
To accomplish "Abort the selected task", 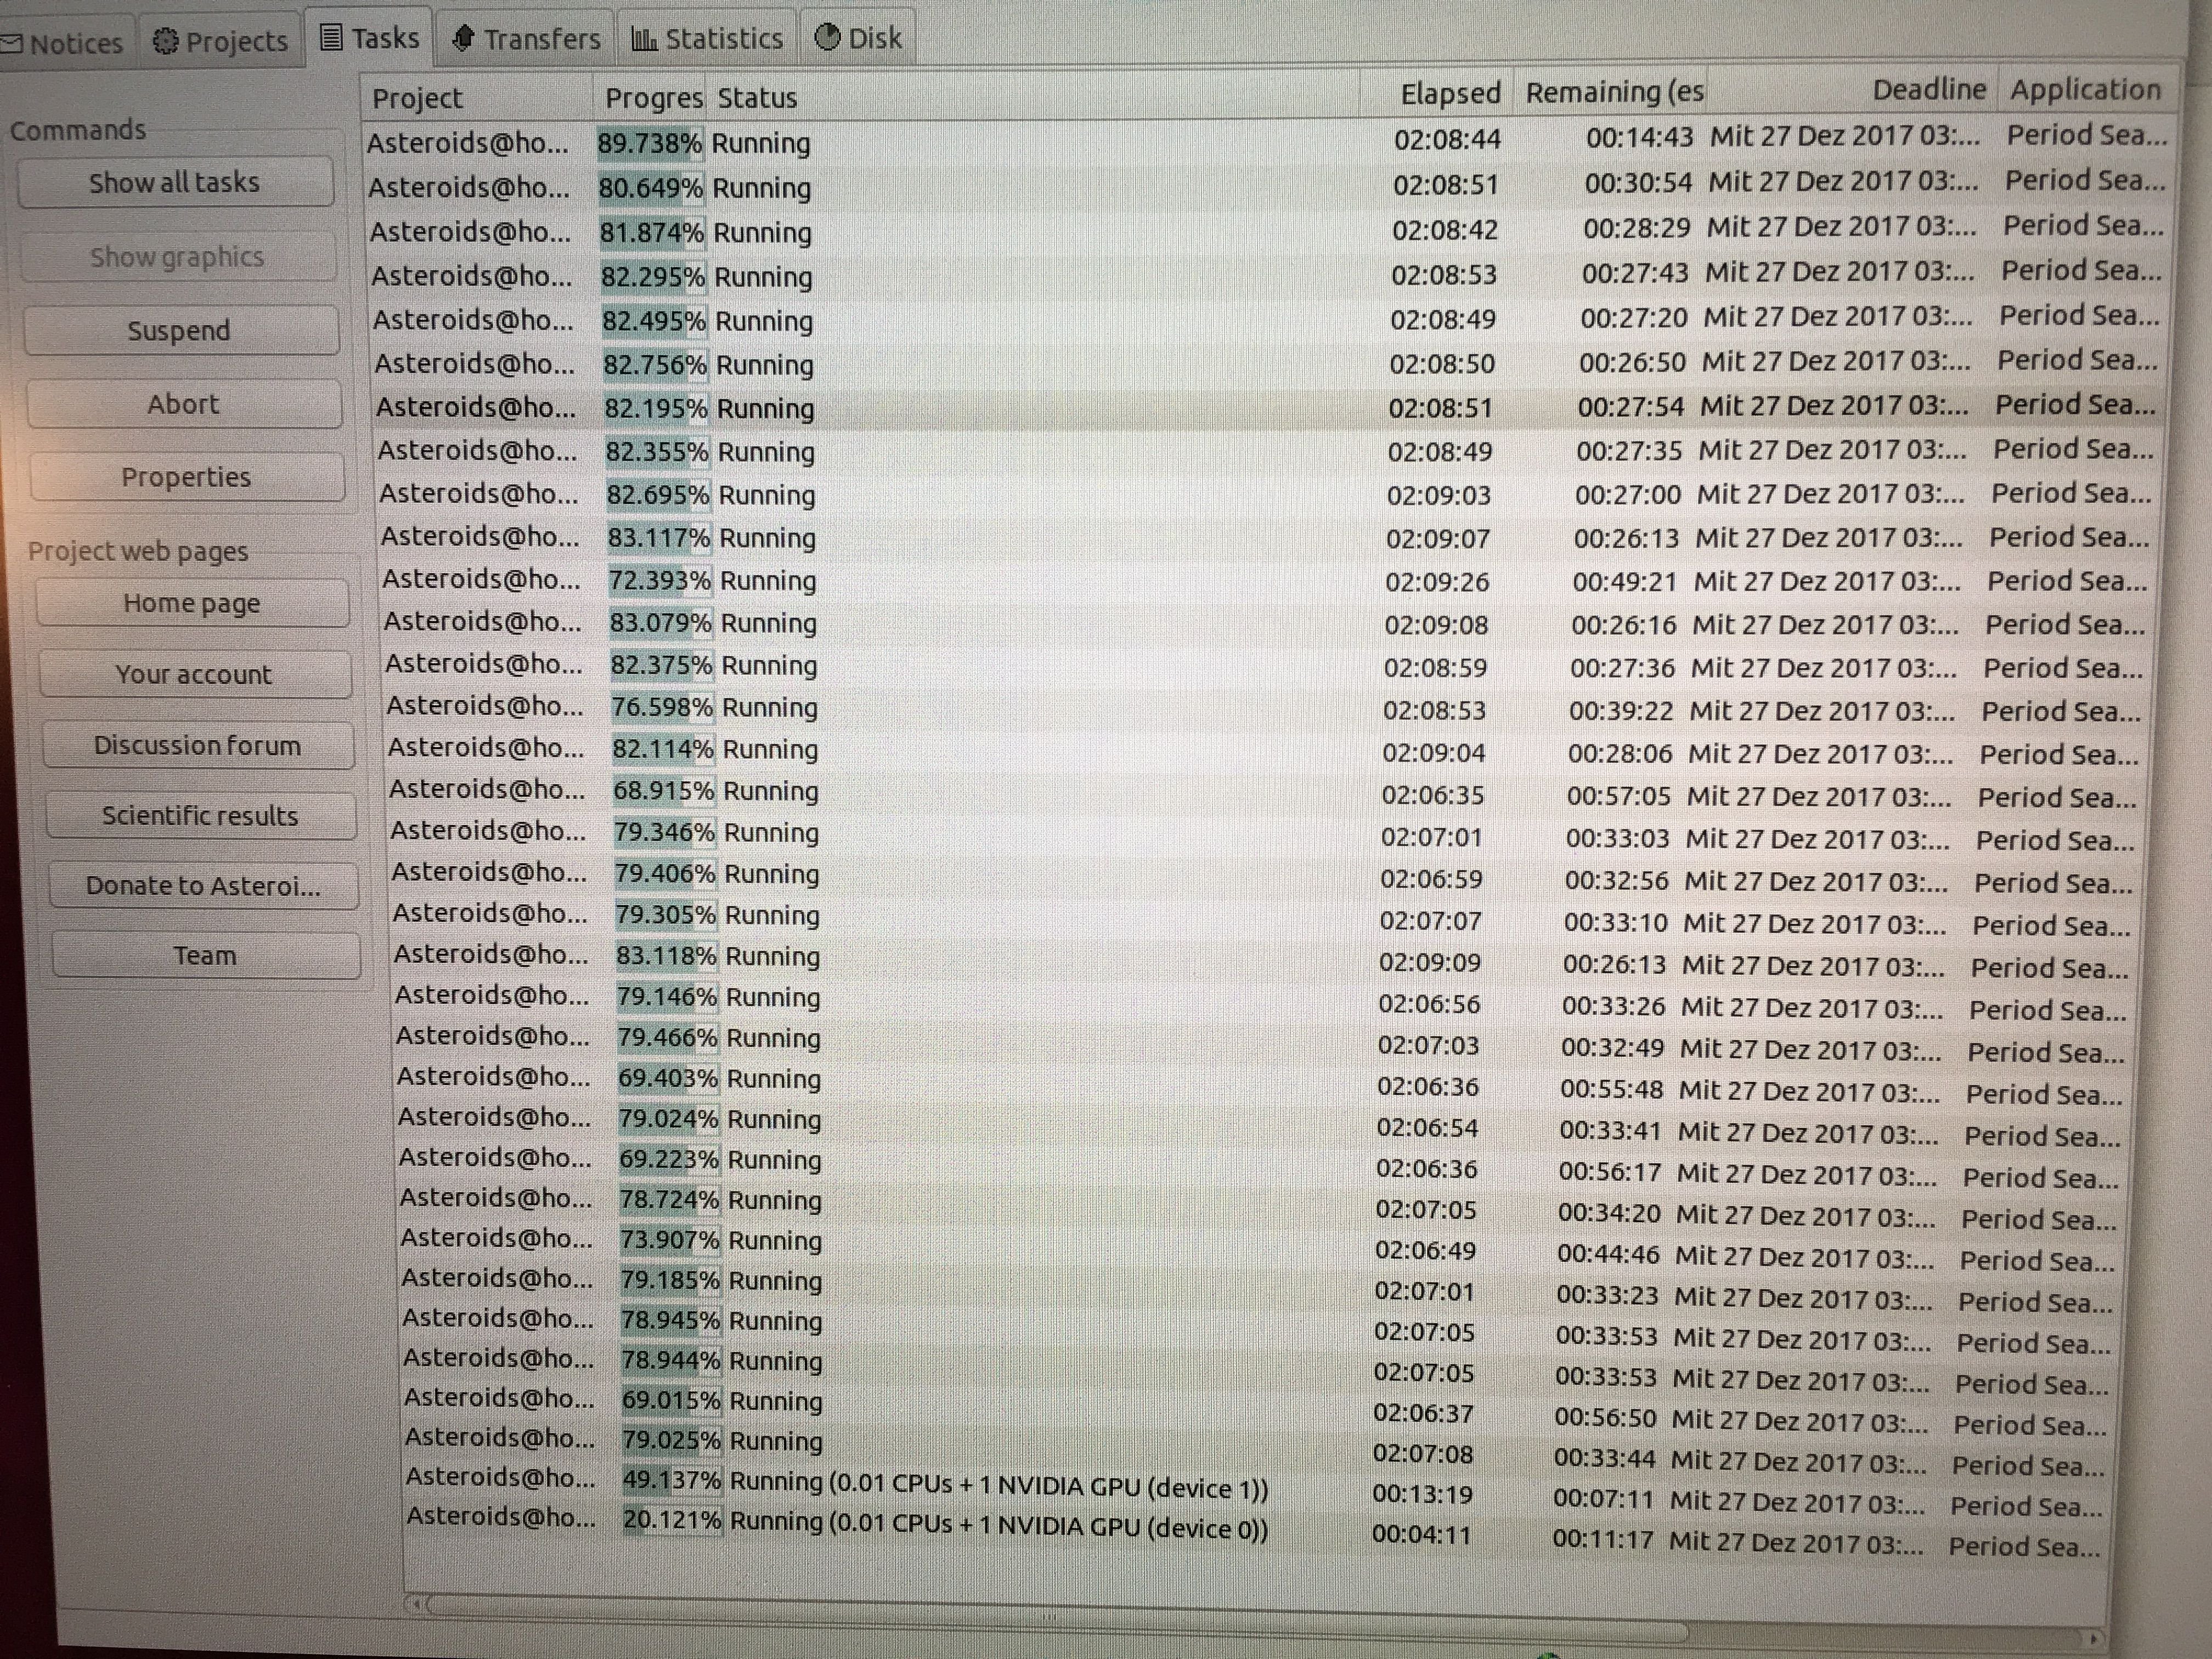I will point(184,404).
